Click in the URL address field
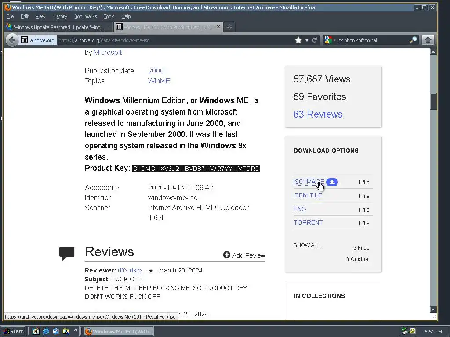The image size is (450, 337). tap(175, 40)
